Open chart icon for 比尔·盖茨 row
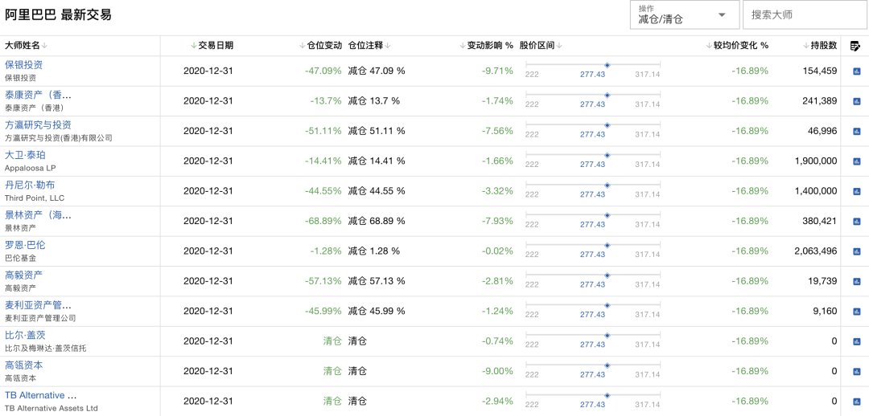This screenshot has width=869, height=416. point(856,341)
